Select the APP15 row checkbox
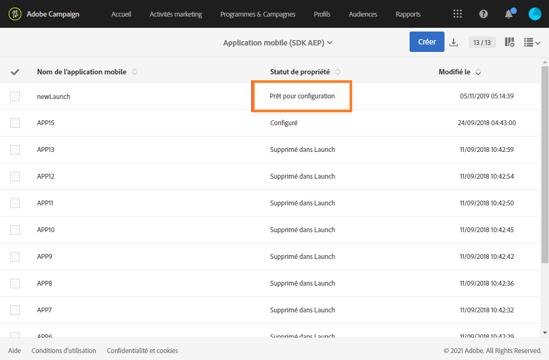This screenshot has width=549, height=360. pyautogui.click(x=15, y=123)
